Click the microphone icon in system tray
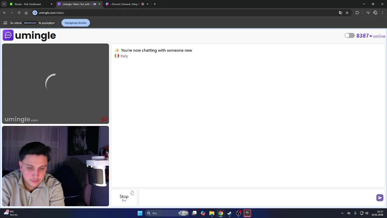 tap(355, 213)
